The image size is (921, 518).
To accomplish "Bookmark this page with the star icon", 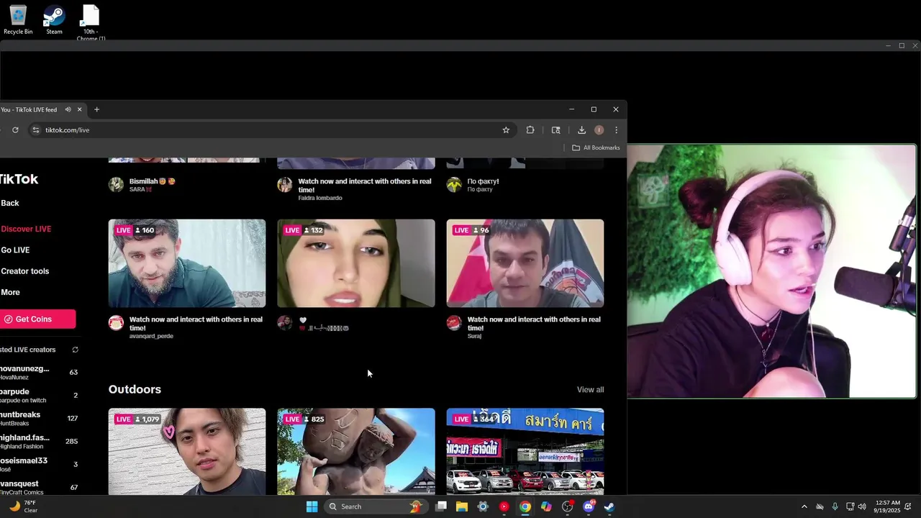I will pyautogui.click(x=506, y=130).
